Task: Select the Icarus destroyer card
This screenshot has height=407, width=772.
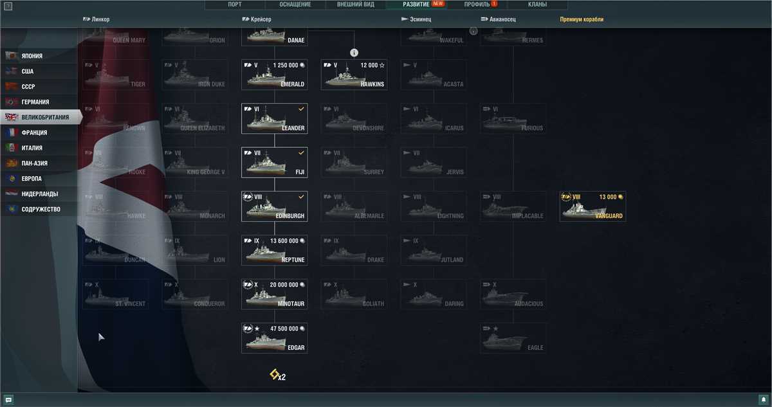Action: (434, 118)
